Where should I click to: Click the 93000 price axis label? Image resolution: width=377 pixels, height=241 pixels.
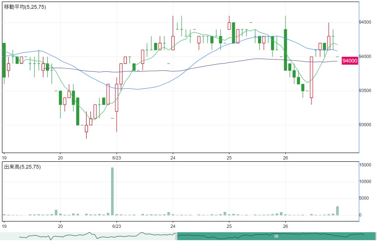[x=365, y=125]
